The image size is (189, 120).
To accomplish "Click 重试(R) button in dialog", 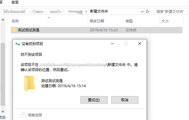I will [x=94, y=100].
